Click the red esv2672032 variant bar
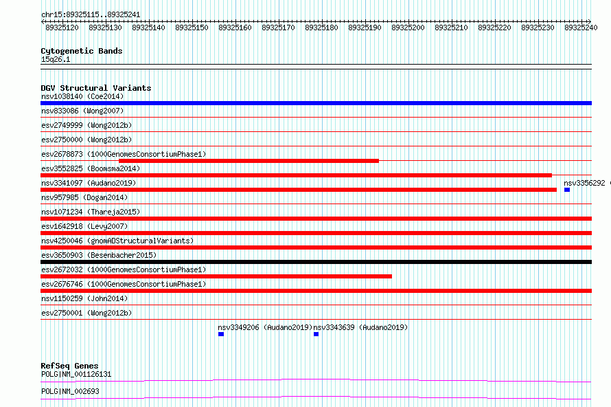Image resolution: width=611 pixels, height=407 pixels. (x=216, y=276)
